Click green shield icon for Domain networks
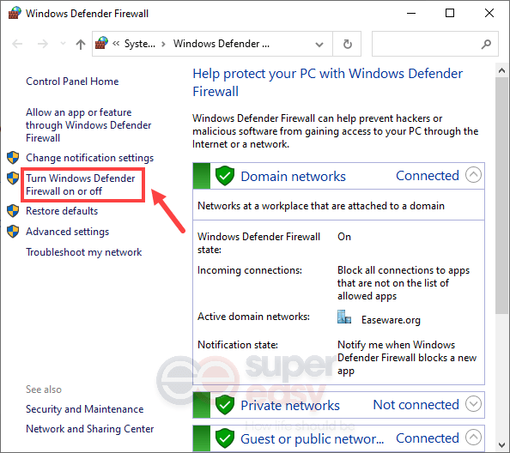The image size is (510, 453). [225, 176]
